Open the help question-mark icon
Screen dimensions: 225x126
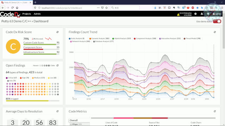tap(195, 14)
